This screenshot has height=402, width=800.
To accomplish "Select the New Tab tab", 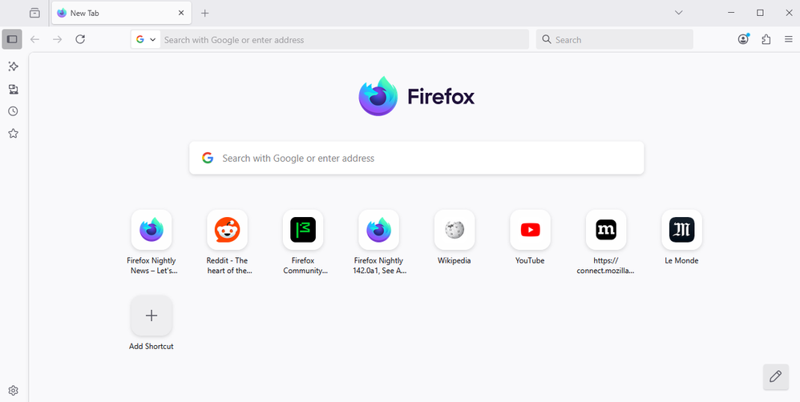I will [121, 13].
